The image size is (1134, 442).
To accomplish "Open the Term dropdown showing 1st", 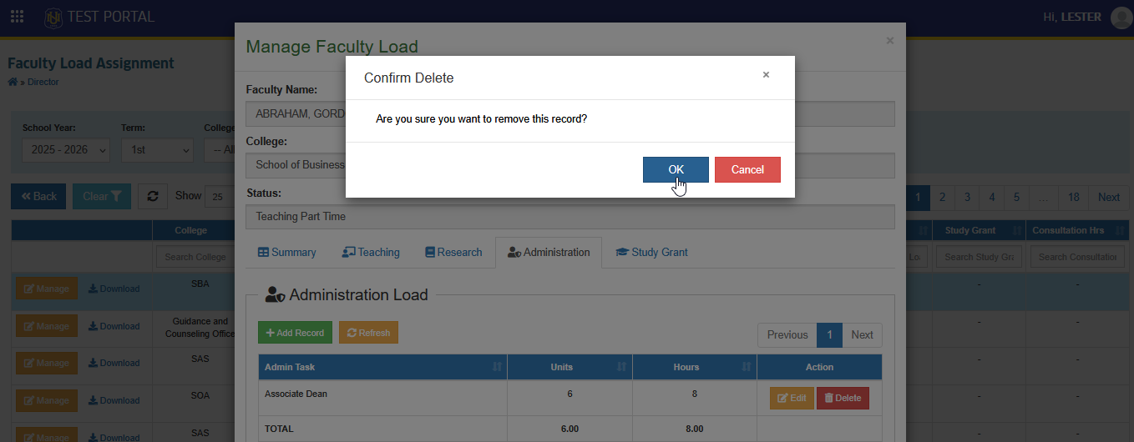I will coord(157,150).
